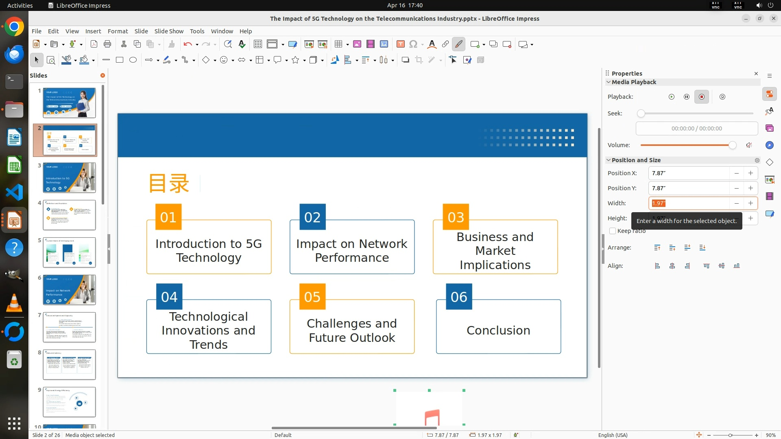This screenshot has width=781, height=439.
Task: Click the Volume slider handle
Action: click(x=732, y=145)
